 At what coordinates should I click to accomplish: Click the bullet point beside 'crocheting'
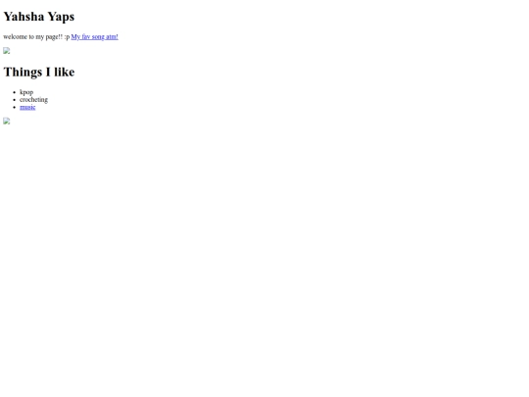(14, 100)
